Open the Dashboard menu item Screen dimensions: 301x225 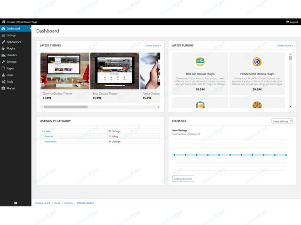coord(16,29)
